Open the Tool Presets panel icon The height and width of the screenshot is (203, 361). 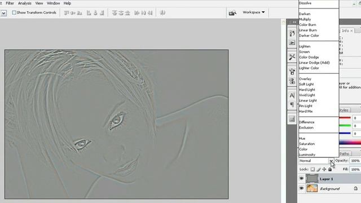(x=292, y=57)
